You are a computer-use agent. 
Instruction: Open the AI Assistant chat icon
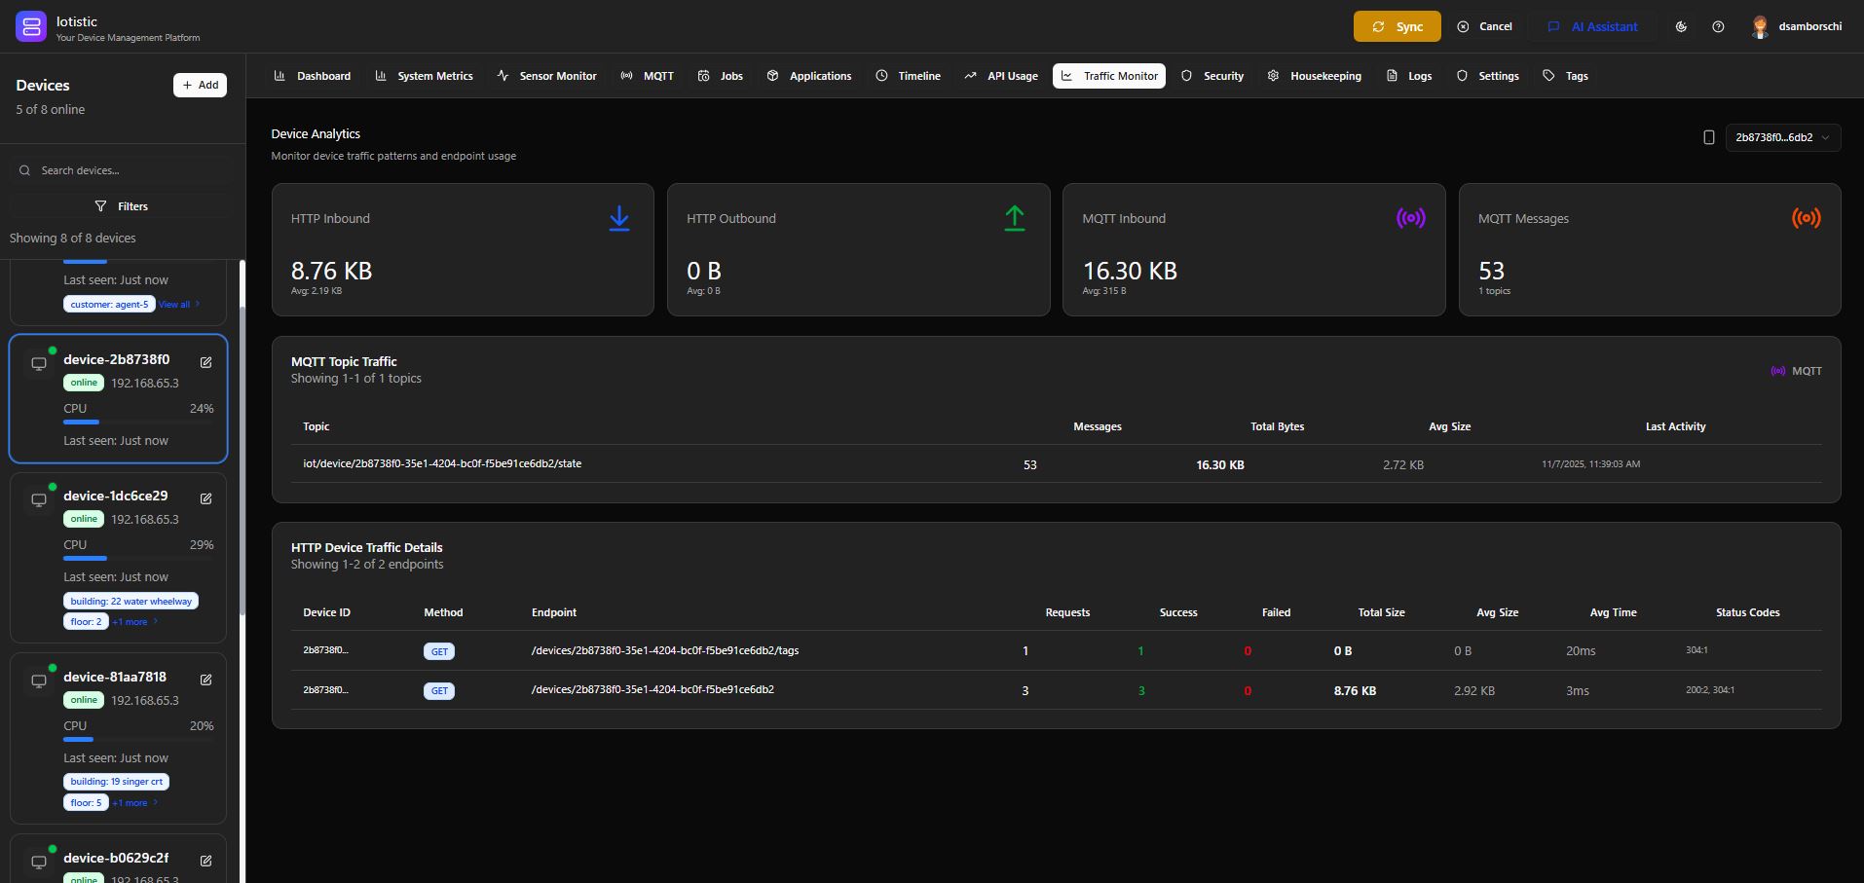point(1553,26)
